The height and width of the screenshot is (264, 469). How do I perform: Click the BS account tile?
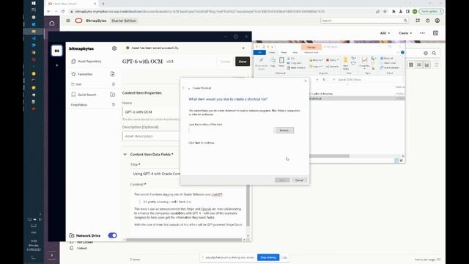(x=57, y=51)
